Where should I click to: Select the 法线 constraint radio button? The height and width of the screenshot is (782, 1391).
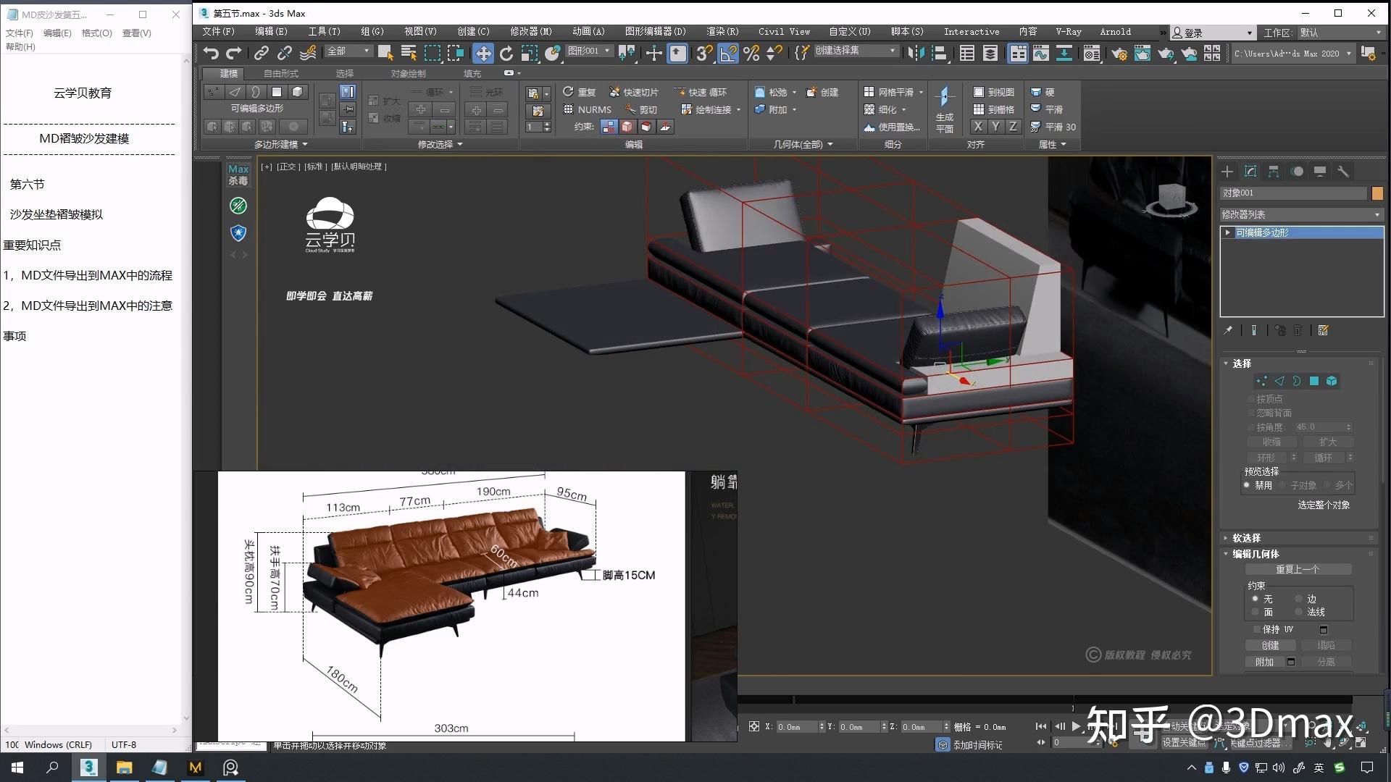1299,612
